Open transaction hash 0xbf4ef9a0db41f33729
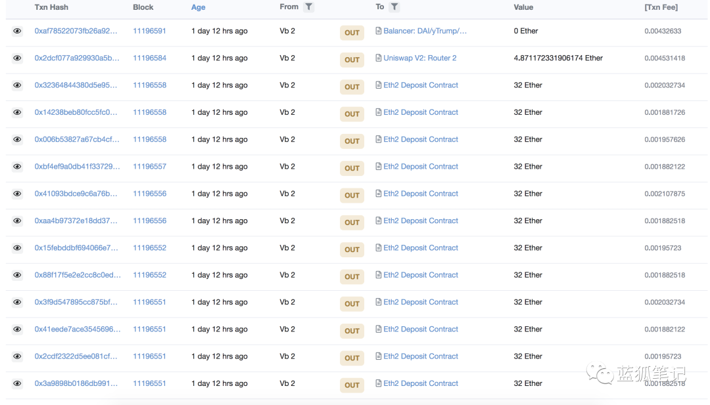Image resolution: width=710 pixels, height=405 pixels. click(x=78, y=167)
